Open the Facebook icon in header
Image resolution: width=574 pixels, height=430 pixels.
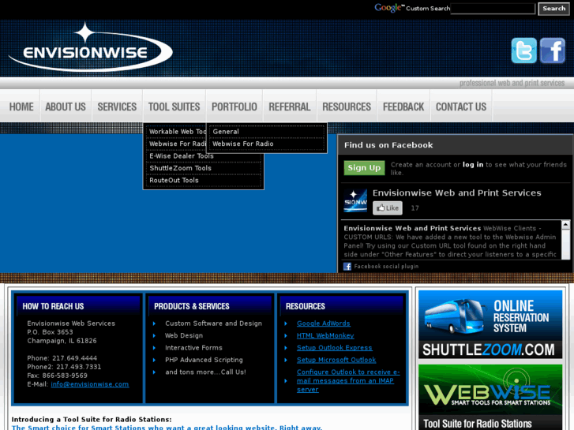tap(553, 50)
